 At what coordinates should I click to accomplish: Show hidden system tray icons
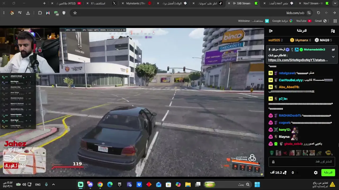(x=53, y=184)
